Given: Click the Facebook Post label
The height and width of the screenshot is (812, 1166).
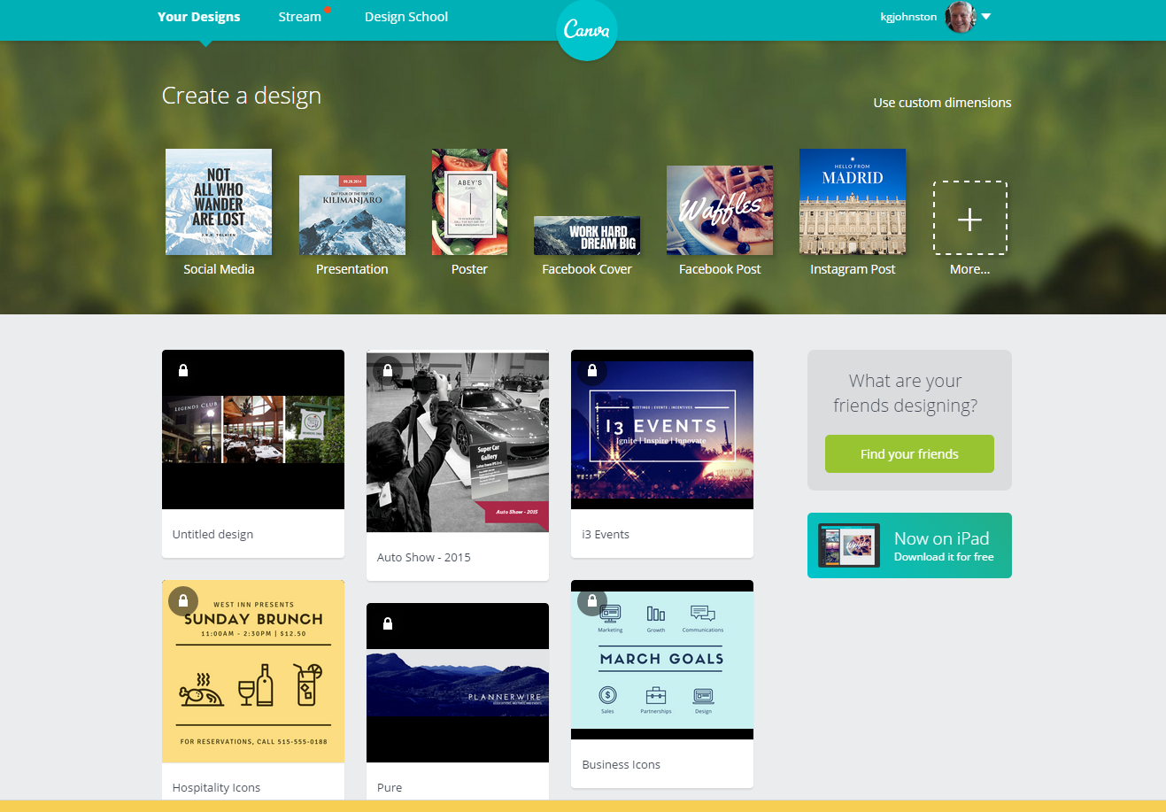Looking at the screenshot, I should coord(720,269).
